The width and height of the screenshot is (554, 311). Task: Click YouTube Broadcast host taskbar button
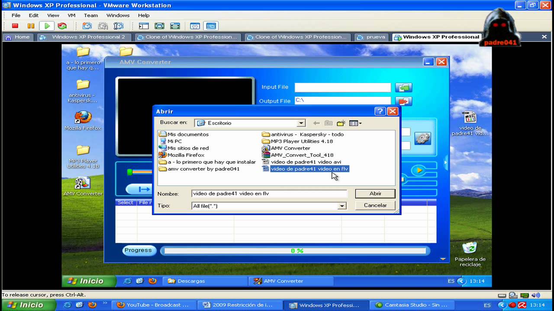tap(153, 305)
